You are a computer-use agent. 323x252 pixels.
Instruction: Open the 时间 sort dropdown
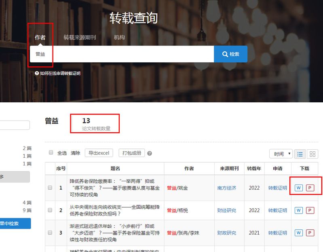[281, 154]
